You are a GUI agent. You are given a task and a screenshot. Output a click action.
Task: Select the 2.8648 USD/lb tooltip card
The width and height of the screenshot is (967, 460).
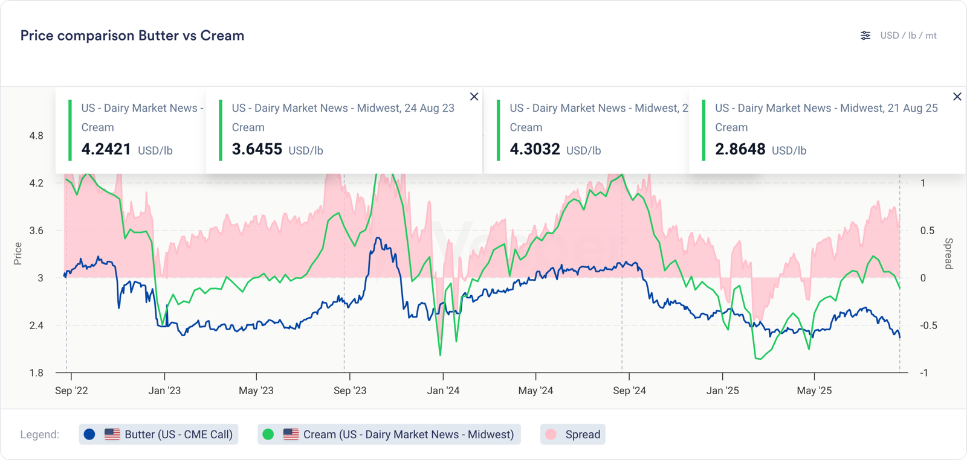point(826,131)
